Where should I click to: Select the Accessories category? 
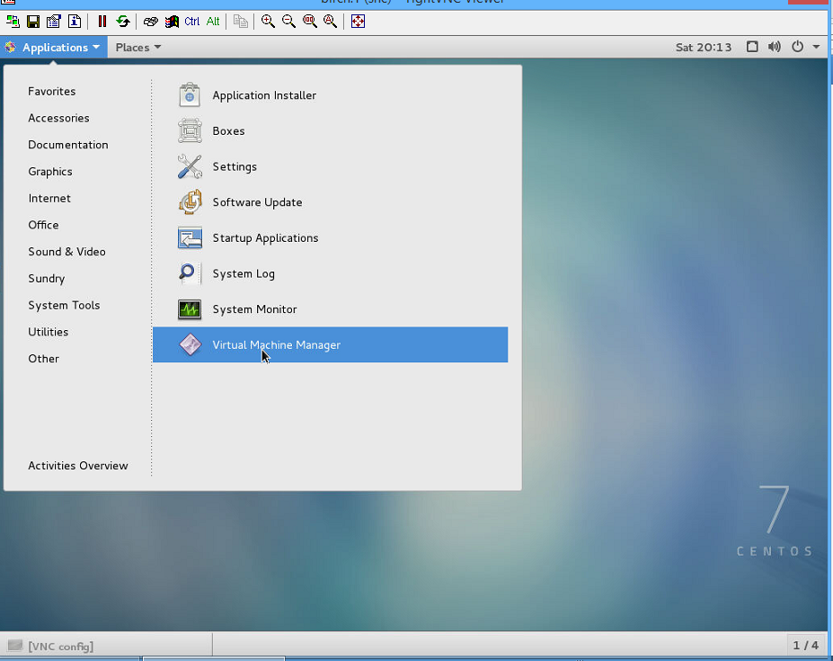click(x=58, y=118)
